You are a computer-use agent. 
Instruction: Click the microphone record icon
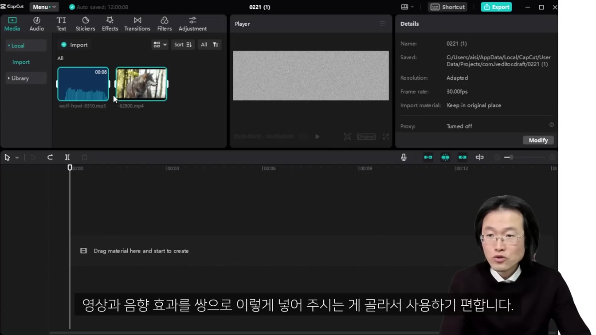404,157
